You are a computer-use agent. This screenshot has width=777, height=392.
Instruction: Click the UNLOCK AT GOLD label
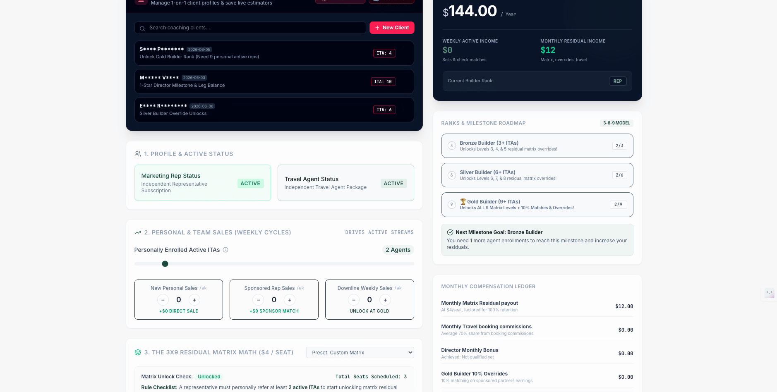pos(369,311)
